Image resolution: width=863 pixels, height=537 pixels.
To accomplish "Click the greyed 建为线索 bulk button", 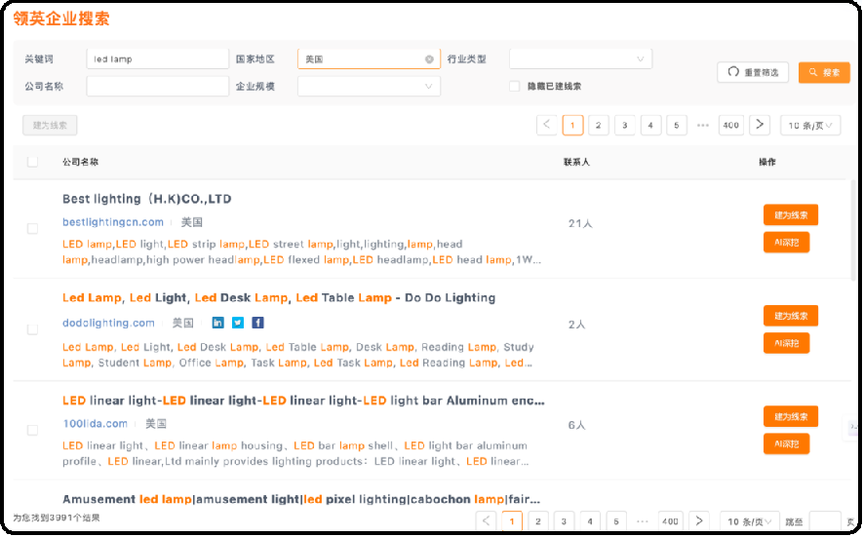I will [50, 126].
